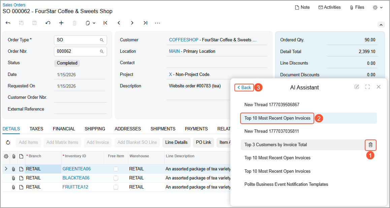Click Notes column header document icon
Image resolution: width=390 pixels, height=208 pixels.
(21, 156)
